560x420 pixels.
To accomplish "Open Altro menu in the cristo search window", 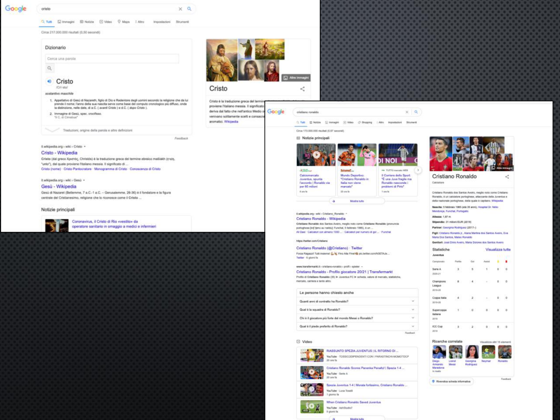I will [140, 22].
